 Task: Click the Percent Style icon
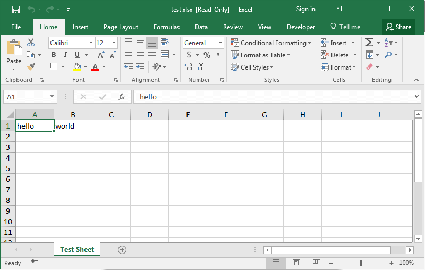207,55
